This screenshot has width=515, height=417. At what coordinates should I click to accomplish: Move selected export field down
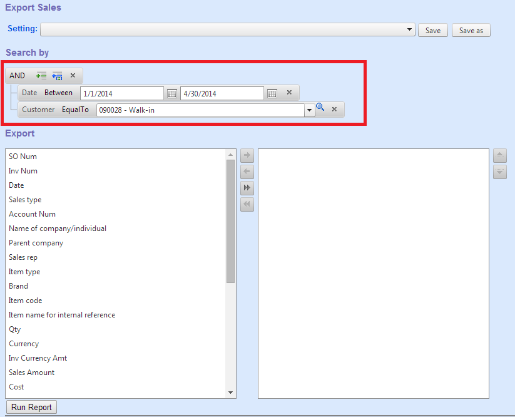(x=499, y=172)
